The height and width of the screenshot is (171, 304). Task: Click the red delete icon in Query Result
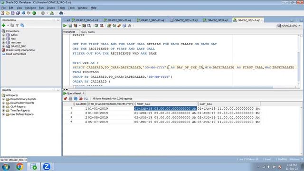[x=81, y=99]
